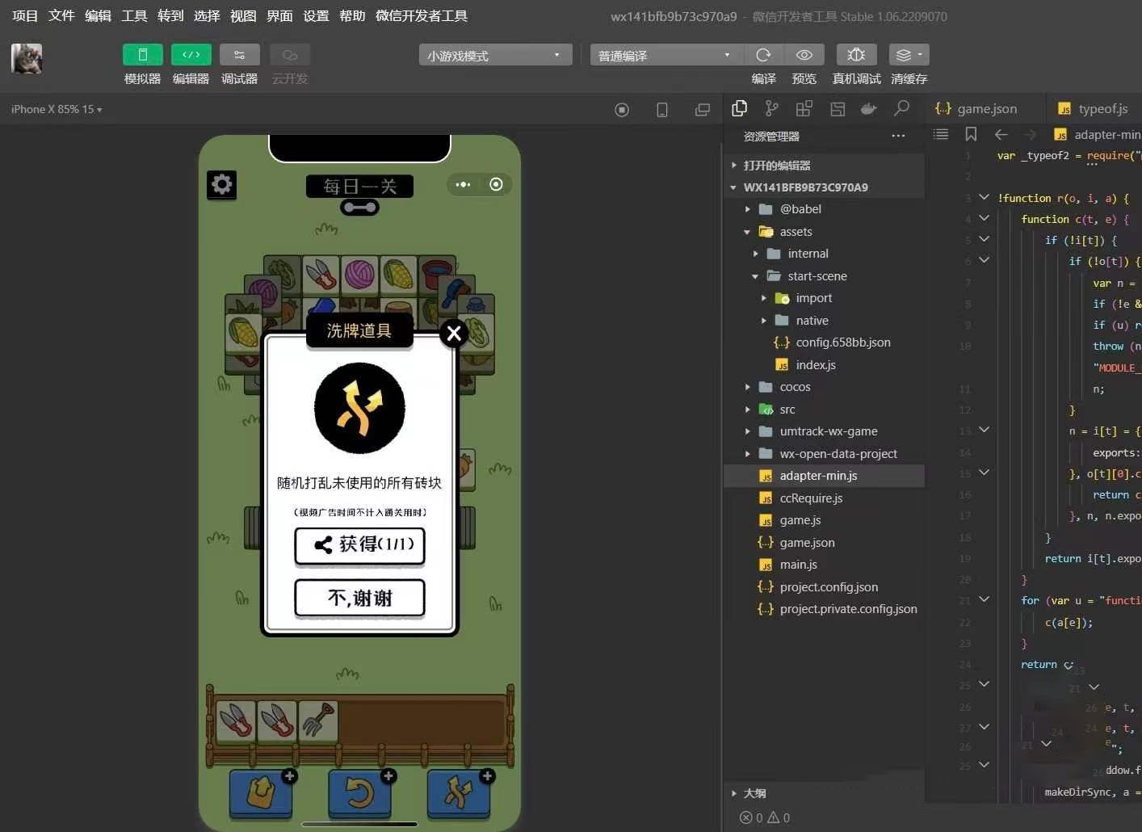Open the 文件 menu
The width and height of the screenshot is (1142, 832).
pyautogui.click(x=61, y=16)
